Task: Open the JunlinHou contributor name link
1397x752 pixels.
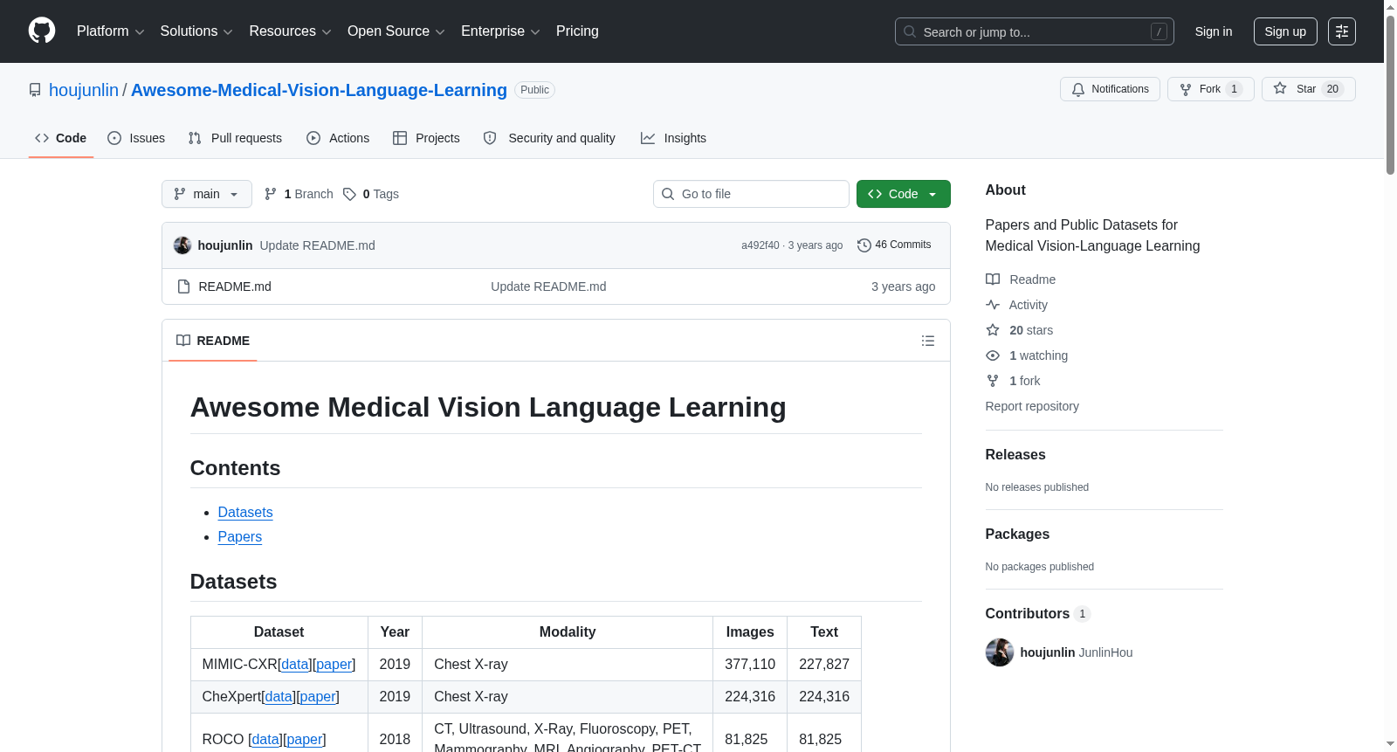Action: coord(1105,652)
